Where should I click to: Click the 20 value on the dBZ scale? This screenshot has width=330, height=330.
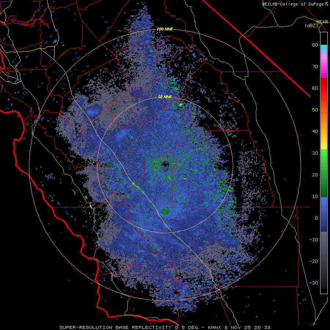pos(315,175)
